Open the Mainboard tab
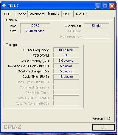This screenshot has width=118, height=135. click(37, 14)
